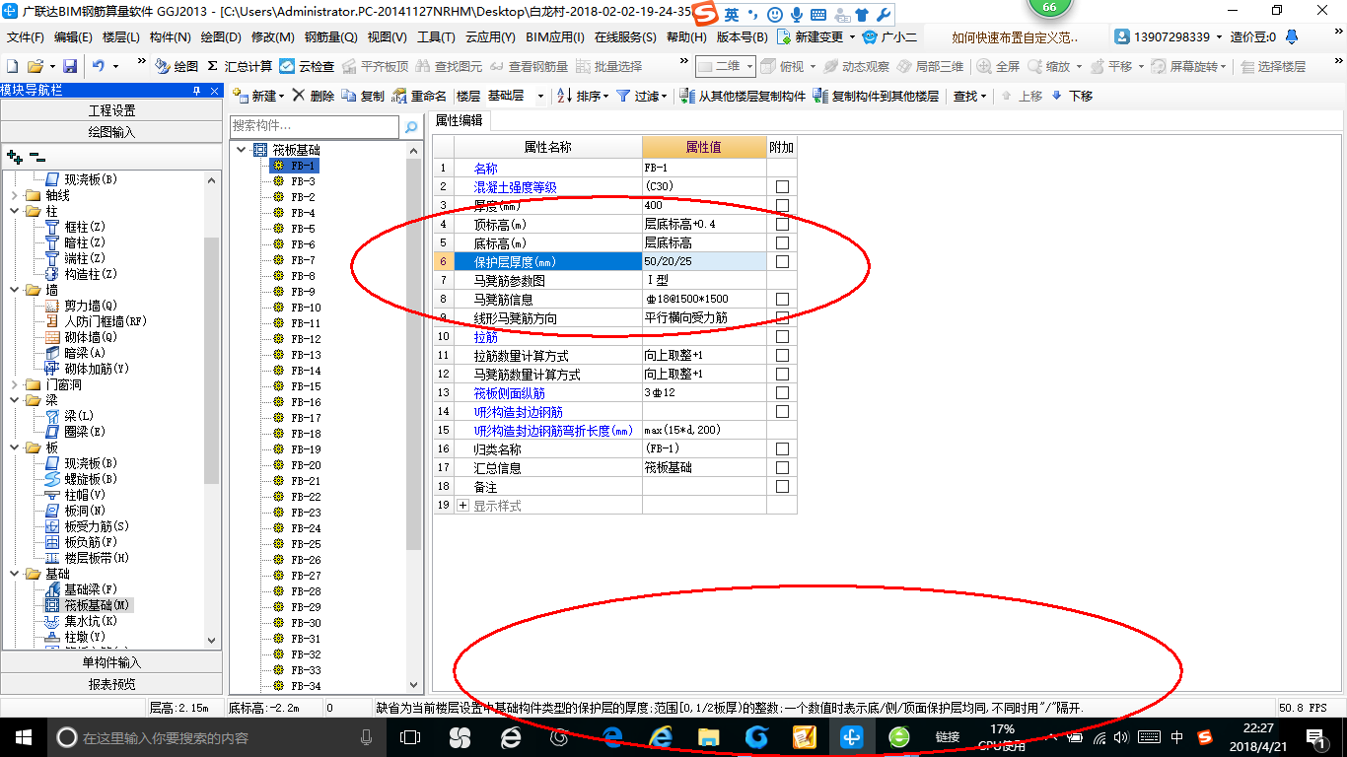Expand the 显示样式 row
The height and width of the screenshot is (757, 1347).
[x=463, y=506]
